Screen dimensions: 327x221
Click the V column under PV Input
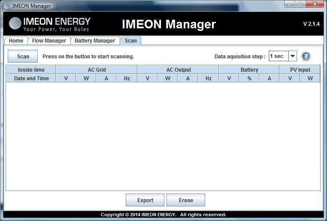point(290,79)
